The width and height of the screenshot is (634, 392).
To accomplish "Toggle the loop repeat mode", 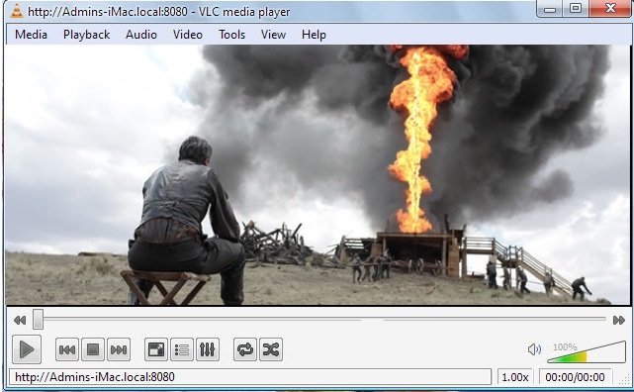I will coord(245,349).
